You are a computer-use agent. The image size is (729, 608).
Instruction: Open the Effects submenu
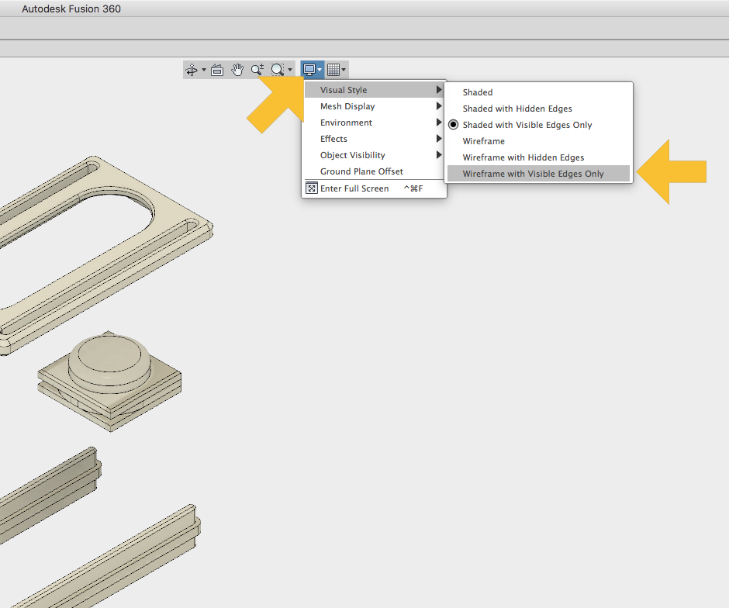click(x=333, y=139)
